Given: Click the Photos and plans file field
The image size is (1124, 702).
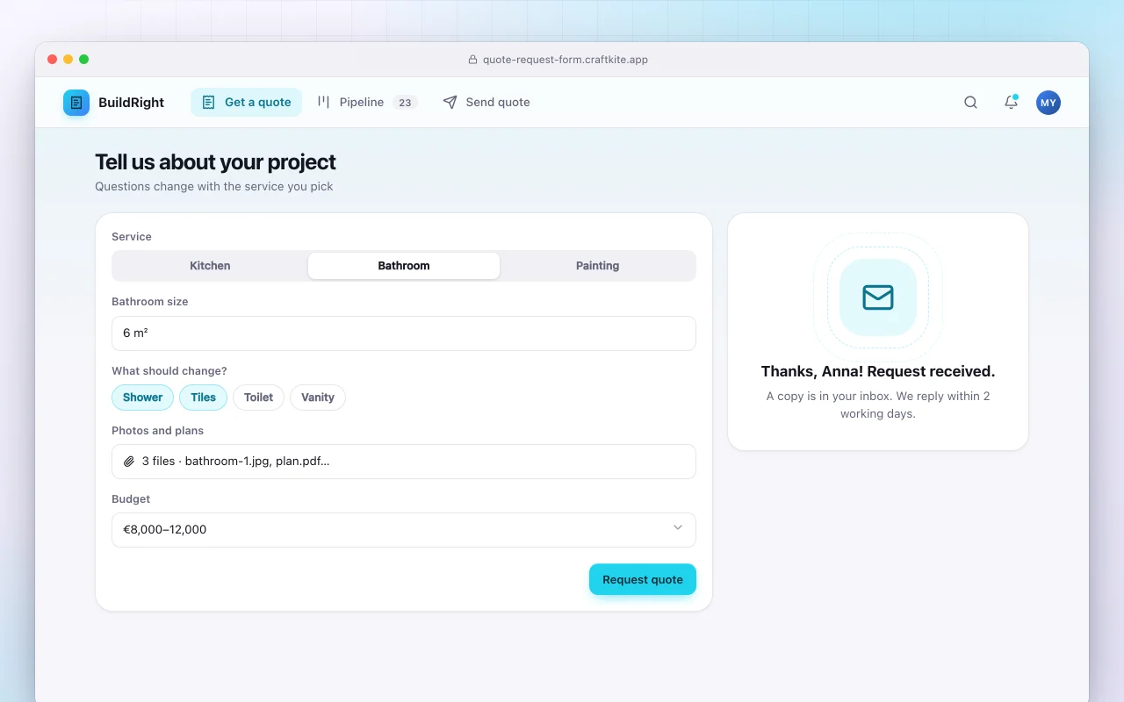Looking at the screenshot, I should [x=404, y=462].
